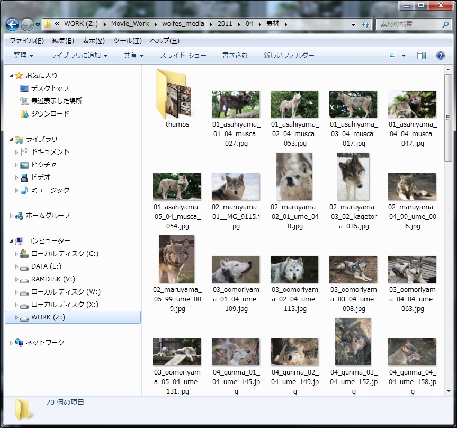This screenshot has height=428, width=457.
Task: Click the Back navigation arrow button
Action: (x=12, y=24)
